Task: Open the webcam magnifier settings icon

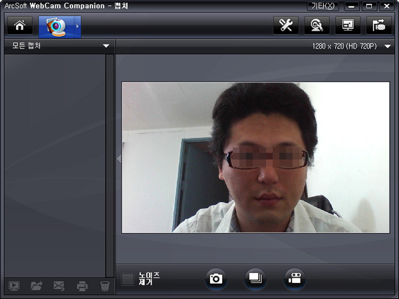Action: 317,25
